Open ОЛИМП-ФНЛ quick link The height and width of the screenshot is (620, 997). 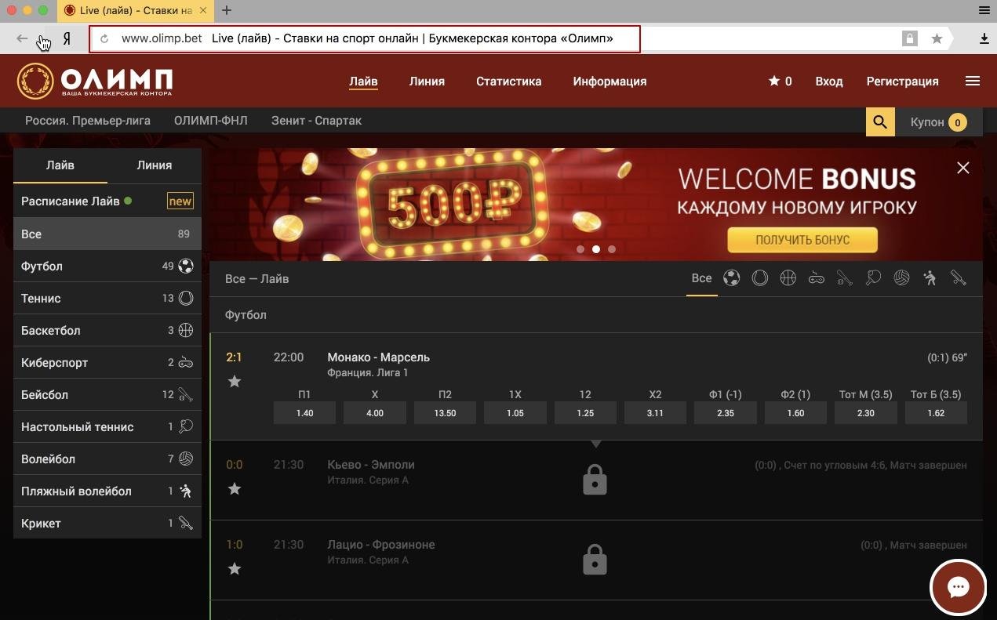[x=210, y=121]
